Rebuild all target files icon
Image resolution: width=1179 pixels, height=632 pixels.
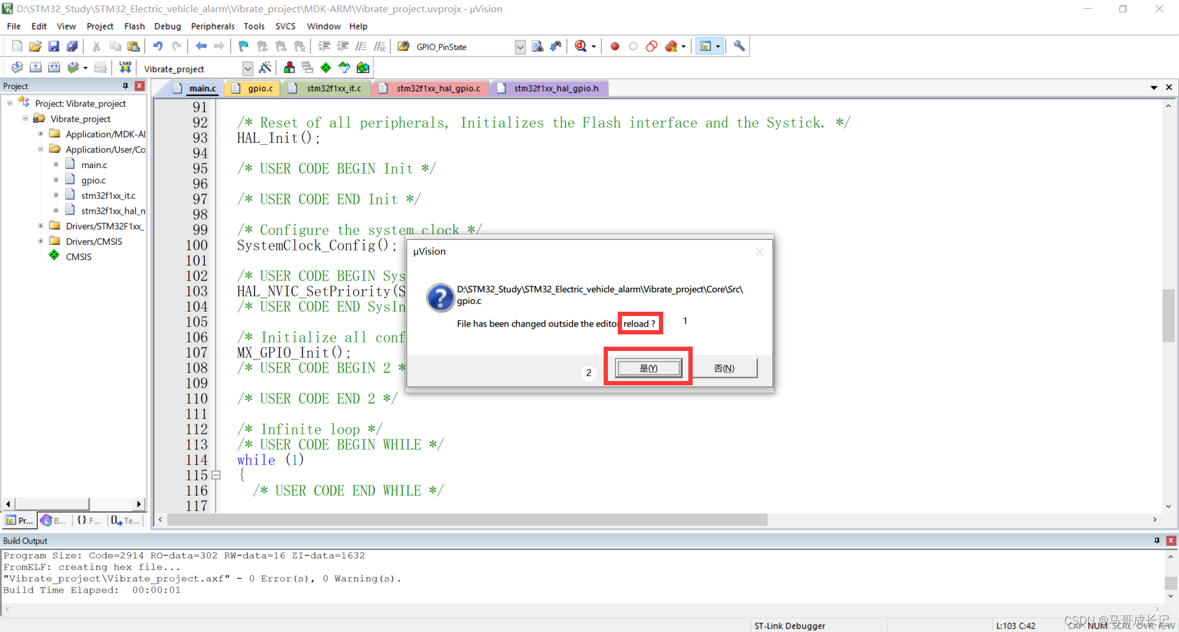[54, 67]
